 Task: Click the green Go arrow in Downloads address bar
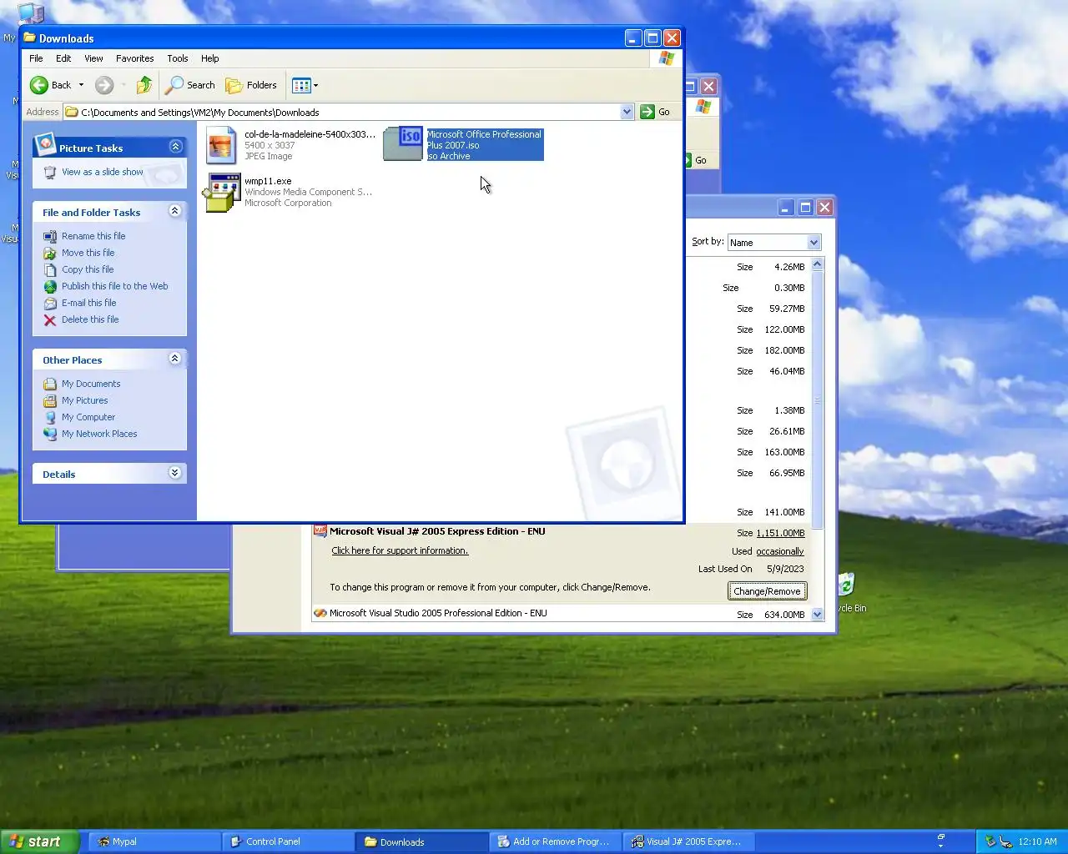click(647, 112)
